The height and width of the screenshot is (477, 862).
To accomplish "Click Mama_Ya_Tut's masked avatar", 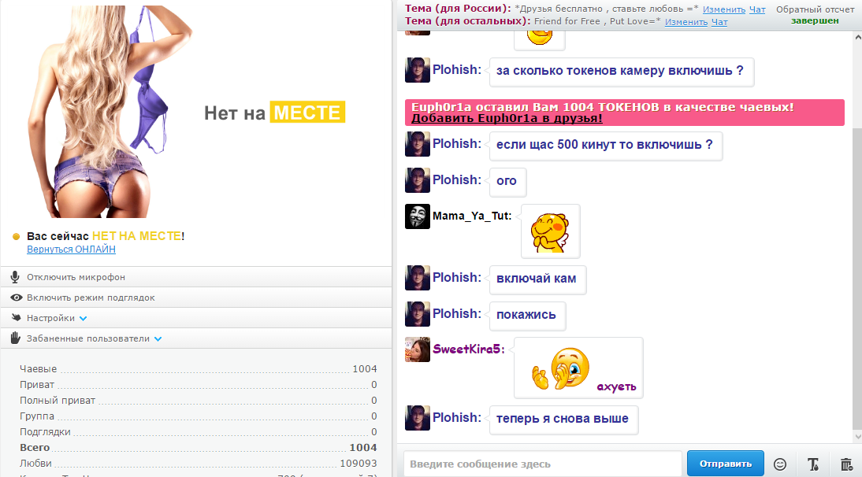I will point(418,216).
